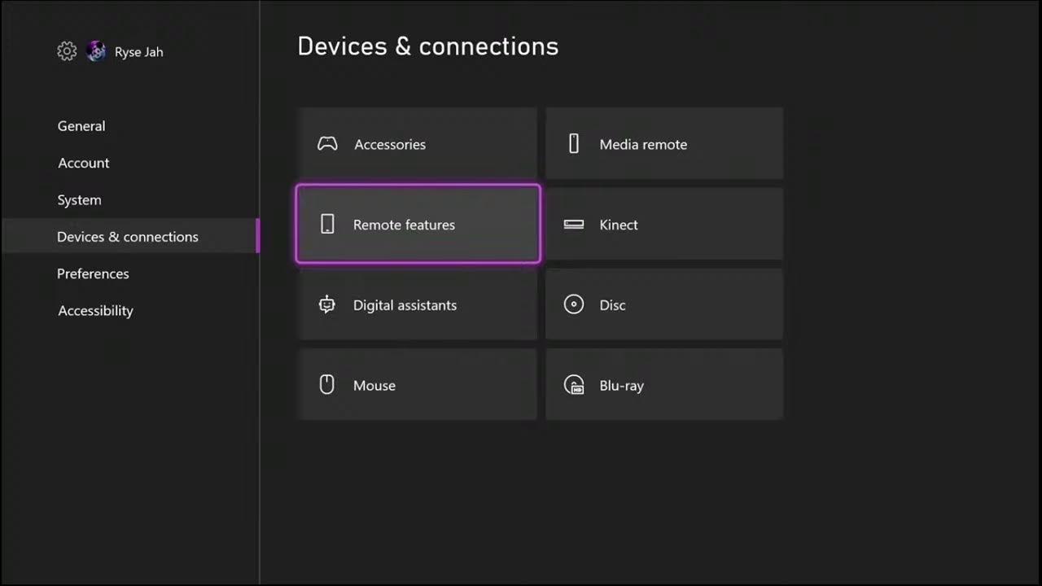
Task: Open the Digital assistants tile
Action: [418, 305]
